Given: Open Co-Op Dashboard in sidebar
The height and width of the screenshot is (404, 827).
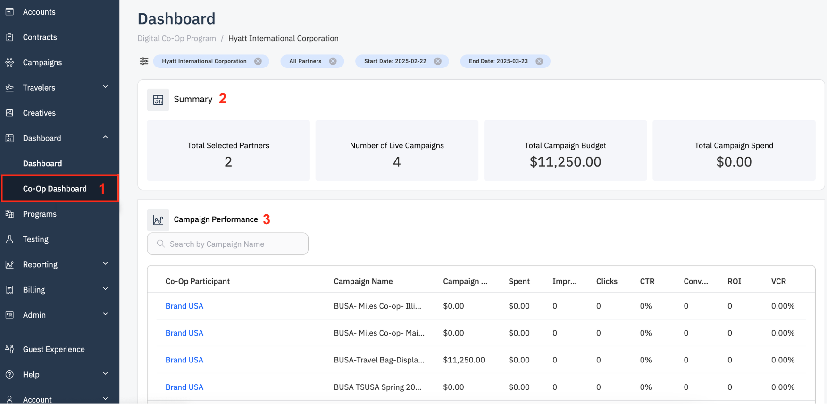Looking at the screenshot, I should [x=55, y=189].
